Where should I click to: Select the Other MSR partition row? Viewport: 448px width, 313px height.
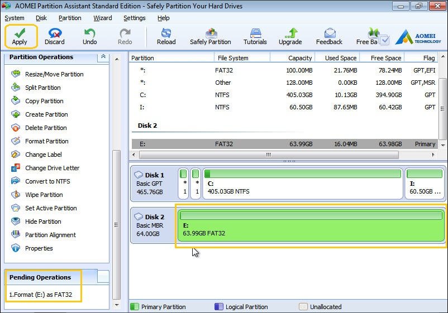click(x=284, y=83)
